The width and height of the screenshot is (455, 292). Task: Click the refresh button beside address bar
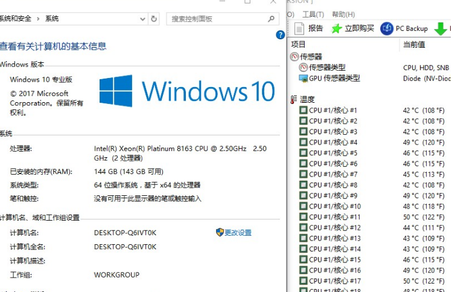click(x=154, y=19)
